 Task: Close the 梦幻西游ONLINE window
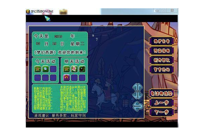pos(172,11)
